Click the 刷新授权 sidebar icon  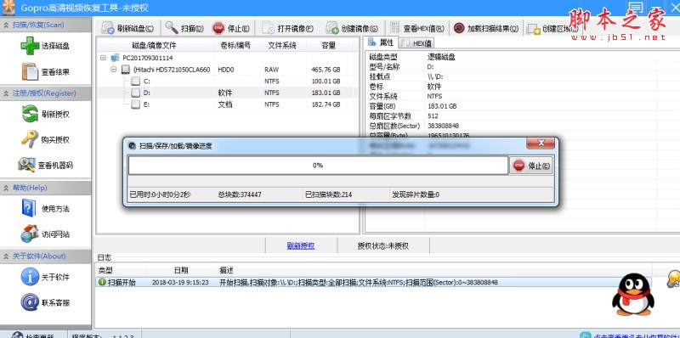coord(30,114)
